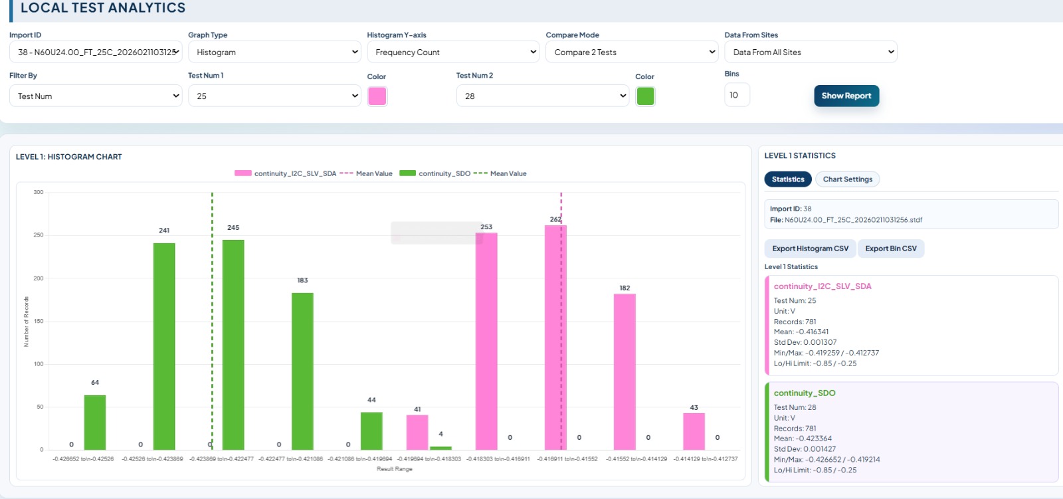Open the Filter By Test Num dropdown
Screen dimensions: 1063x499
point(96,96)
